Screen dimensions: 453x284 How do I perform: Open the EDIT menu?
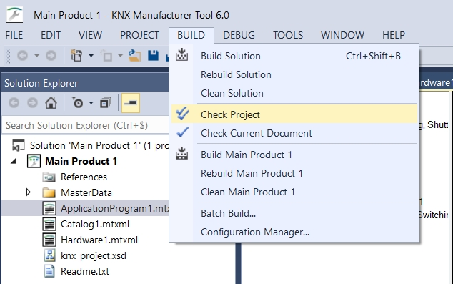(51, 35)
